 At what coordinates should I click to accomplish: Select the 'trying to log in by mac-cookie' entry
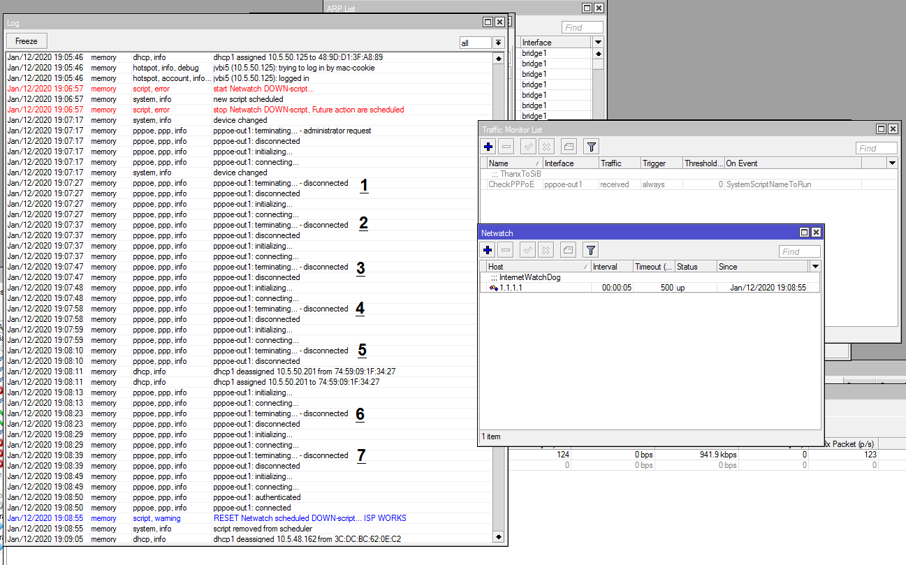[x=249, y=68]
